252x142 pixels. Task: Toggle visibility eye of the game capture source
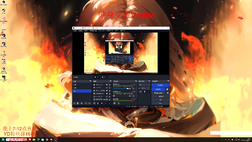[x=107, y=88]
